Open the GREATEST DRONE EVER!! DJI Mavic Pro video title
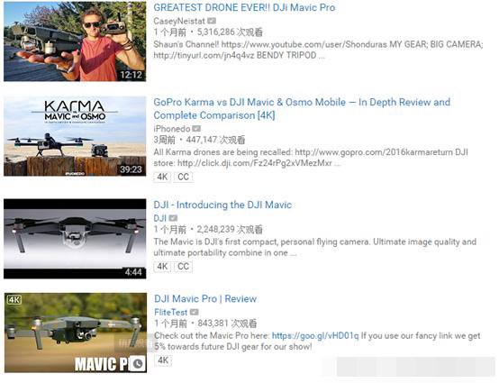Viewport: 499px width, 383px height. click(x=244, y=7)
